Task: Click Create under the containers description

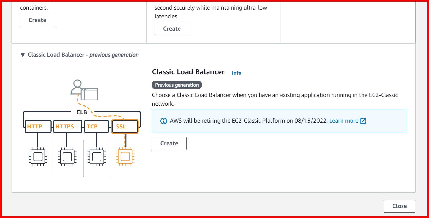Action: tap(37, 20)
